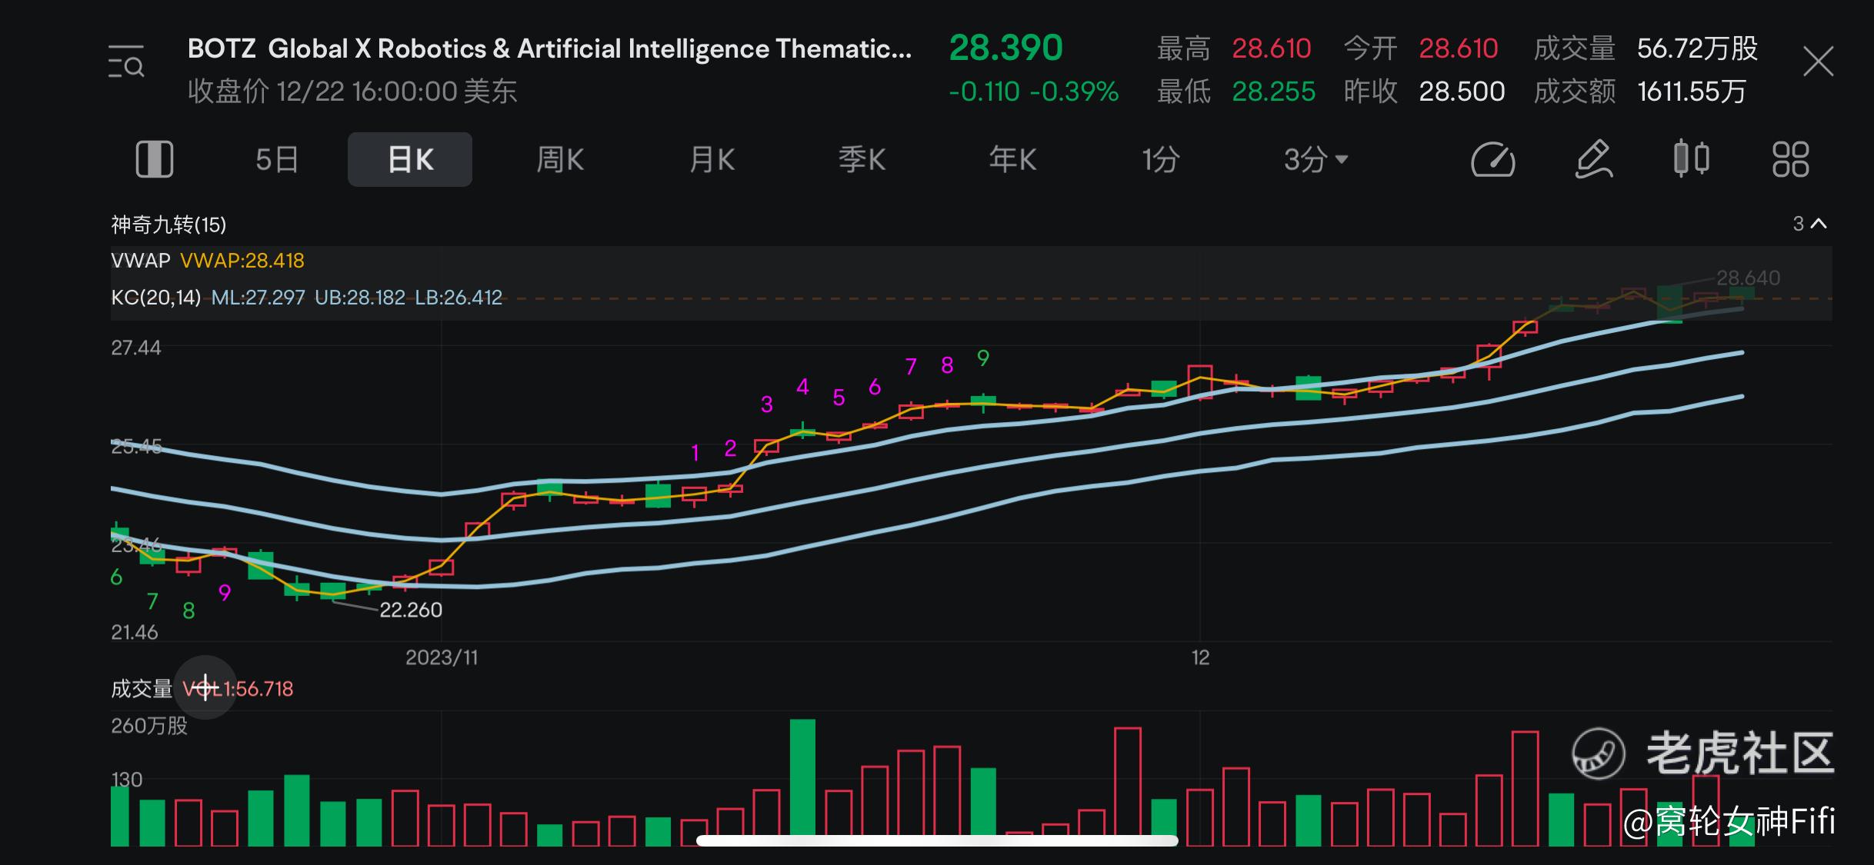Image resolution: width=1874 pixels, height=865 pixels.
Task: Close the chart with X icon
Action: click(1819, 62)
